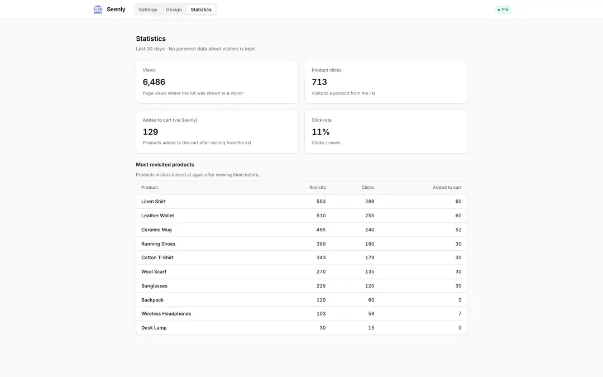This screenshot has width=603, height=377.
Task: Select the Ceramic Mug product name
Action: [x=156, y=230]
